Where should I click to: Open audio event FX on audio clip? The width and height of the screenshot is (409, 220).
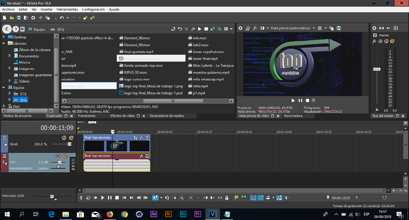(x=141, y=156)
